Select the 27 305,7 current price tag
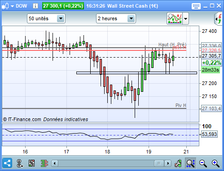 (211, 56)
